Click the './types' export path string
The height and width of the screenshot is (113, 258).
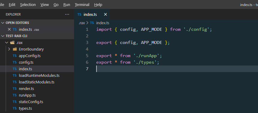point(145,62)
